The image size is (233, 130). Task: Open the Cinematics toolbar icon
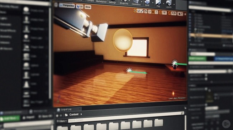(136, 3)
